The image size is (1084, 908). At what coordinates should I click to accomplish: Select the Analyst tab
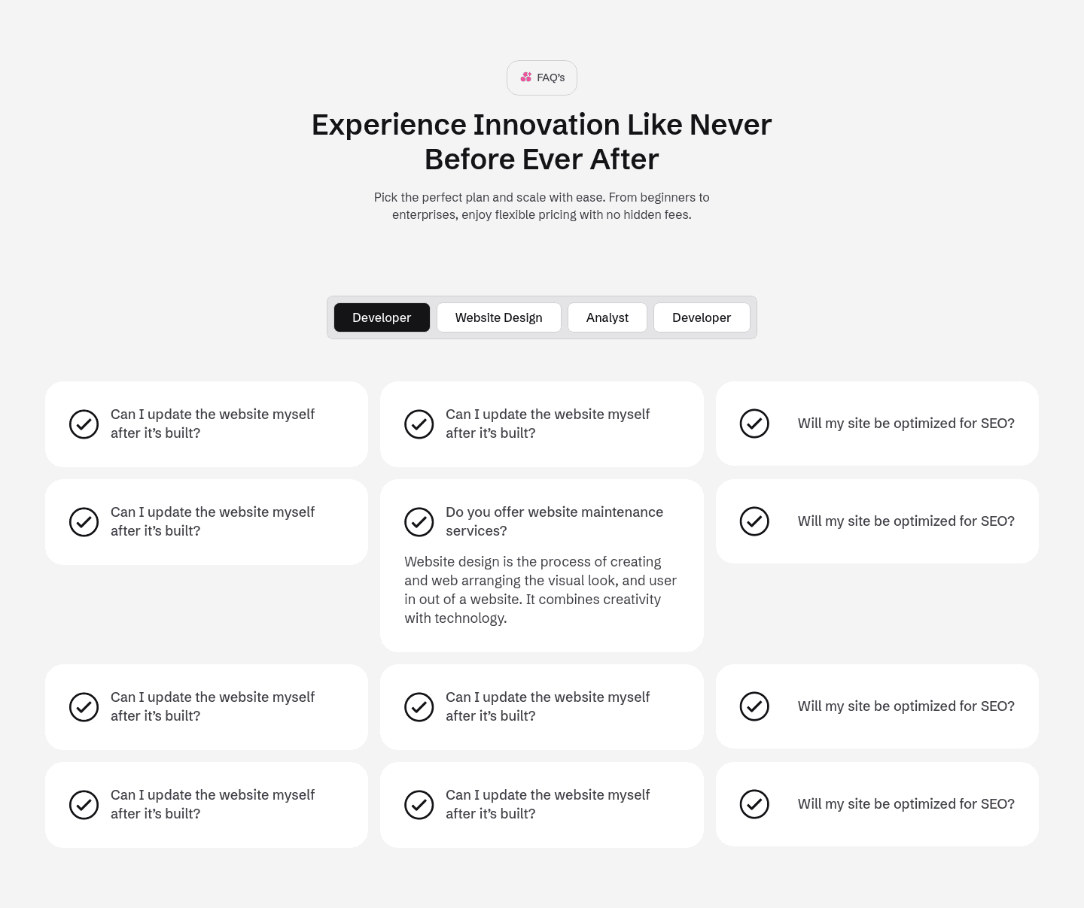pos(607,317)
